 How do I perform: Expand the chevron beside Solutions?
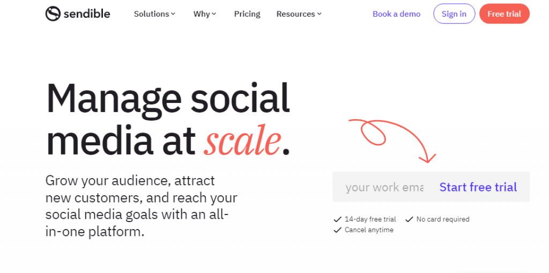pyautogui.click(x=173, y=14)
